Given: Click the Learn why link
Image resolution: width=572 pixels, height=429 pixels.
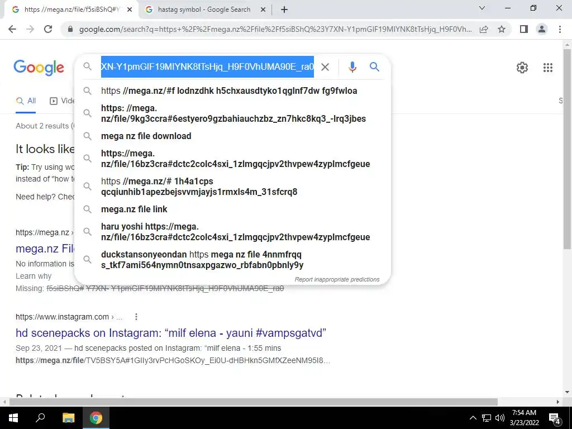Looking at the screenshot, I should click(x=34, y=276).
